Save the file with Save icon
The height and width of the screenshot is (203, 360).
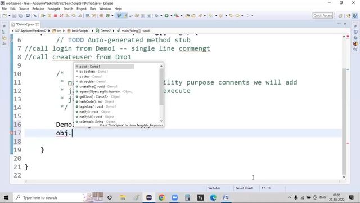pos(14,16)
